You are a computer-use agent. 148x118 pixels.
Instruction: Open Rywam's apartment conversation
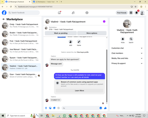click(x=21, y=59)
